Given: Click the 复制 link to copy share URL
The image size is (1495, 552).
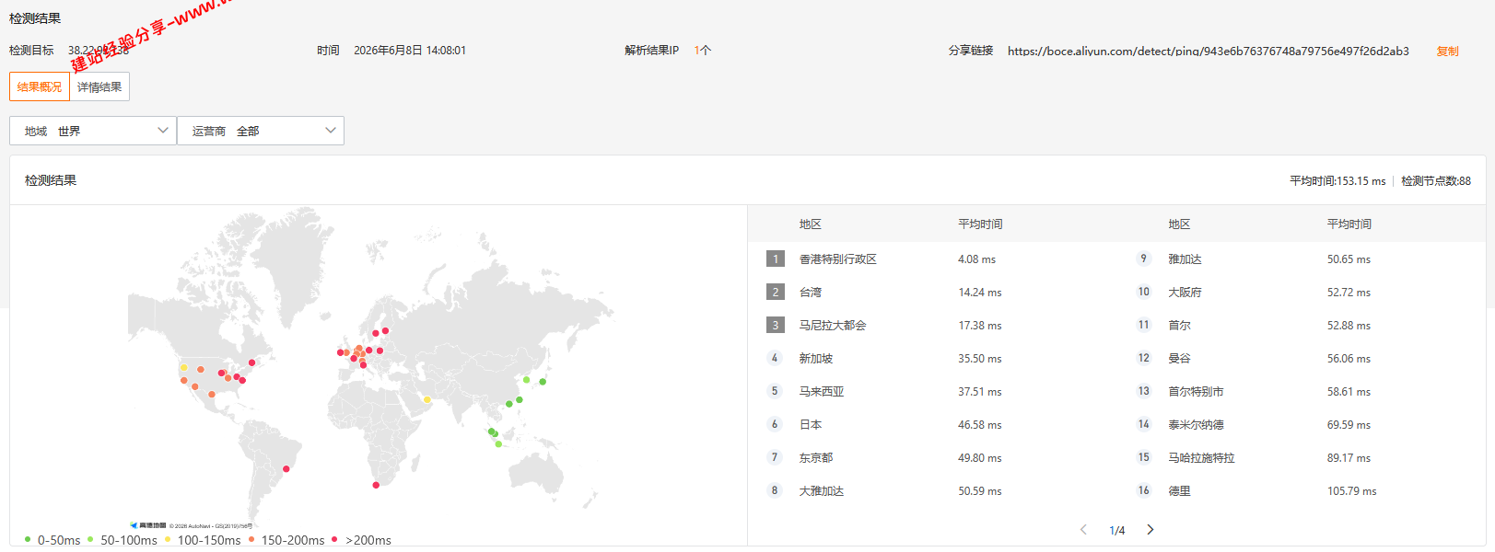Looking at the screenshot, I should coord(1447,51).
